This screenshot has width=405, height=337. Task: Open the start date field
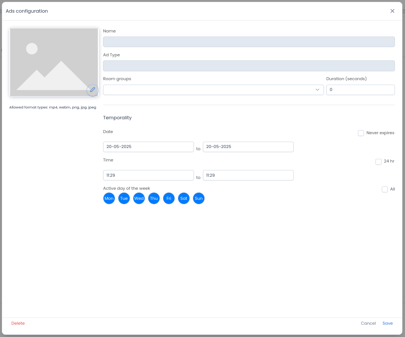[149, 147]
